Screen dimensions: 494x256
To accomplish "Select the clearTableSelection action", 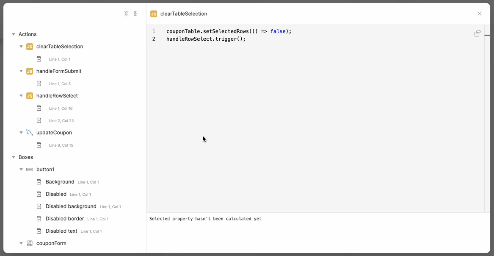I will pos(60,47).
